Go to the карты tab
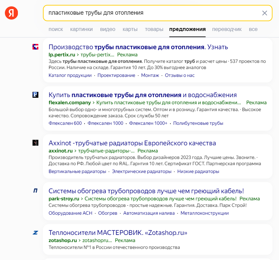Screen dimensions: 279x260 pyautogui.click(x=130, y=29)
